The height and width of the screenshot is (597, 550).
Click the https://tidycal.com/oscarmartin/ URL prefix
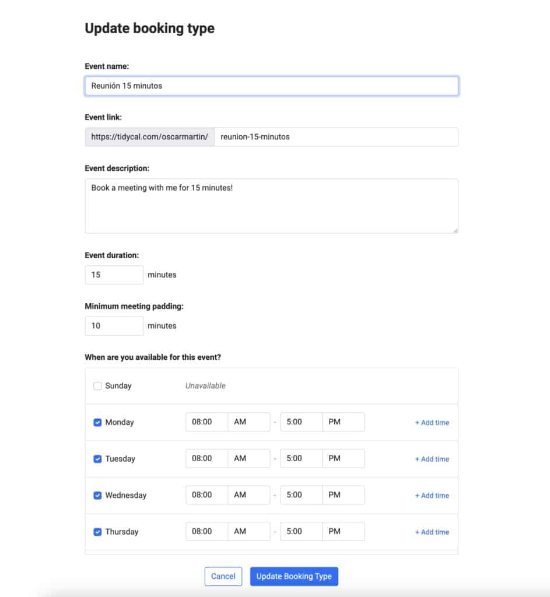click(x=150, y=137)
